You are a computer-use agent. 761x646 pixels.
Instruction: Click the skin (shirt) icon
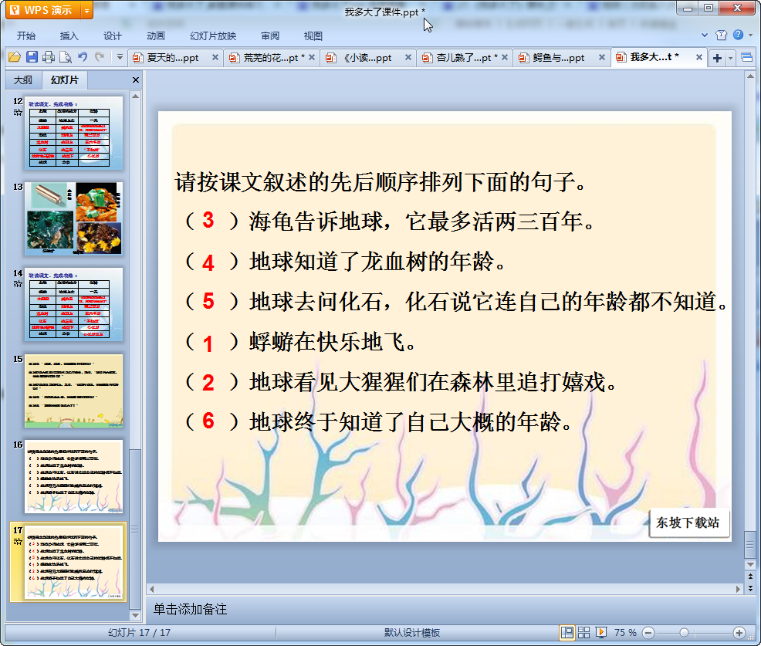(721, 36)
